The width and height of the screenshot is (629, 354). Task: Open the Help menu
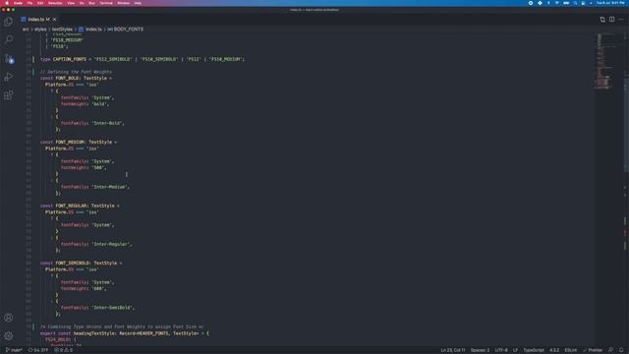tap(138, 3)
